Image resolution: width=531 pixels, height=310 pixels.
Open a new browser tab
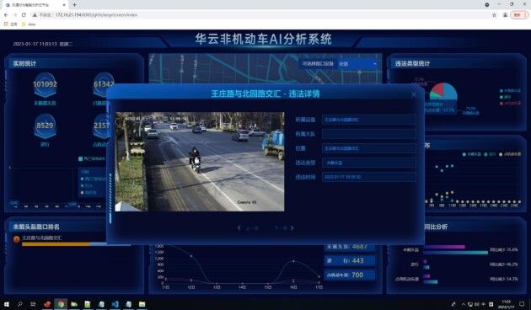(x=74, y=5)
